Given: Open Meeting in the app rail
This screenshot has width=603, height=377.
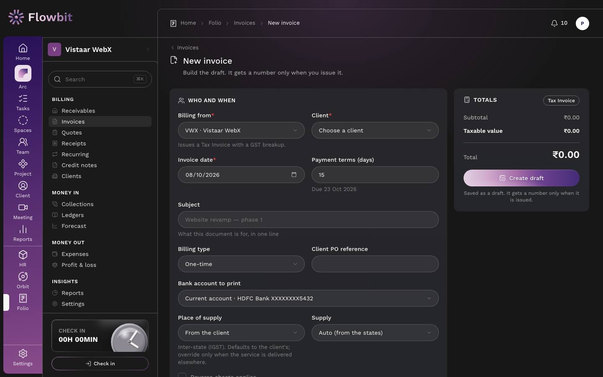Looking at the screenshot, I should point(23,212).
